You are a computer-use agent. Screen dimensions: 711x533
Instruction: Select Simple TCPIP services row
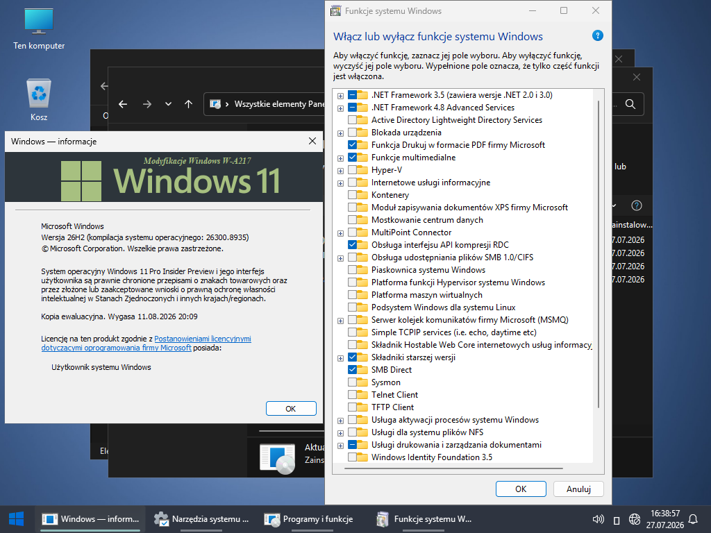point(454,332)
